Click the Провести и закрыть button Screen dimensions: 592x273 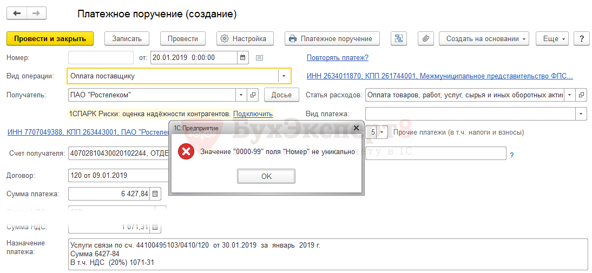pos(50,39)
